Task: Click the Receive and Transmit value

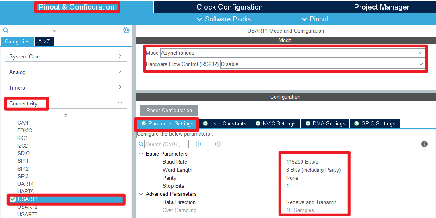Action: (311, 202)
